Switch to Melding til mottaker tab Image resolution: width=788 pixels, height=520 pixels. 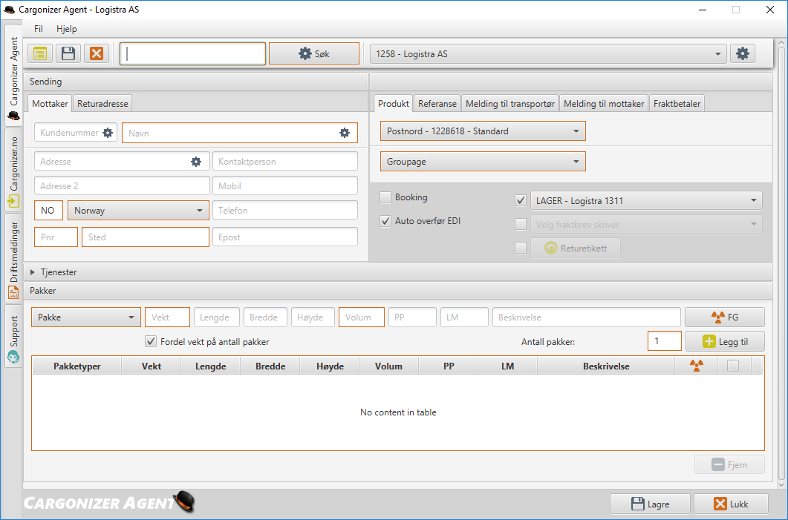604,103
